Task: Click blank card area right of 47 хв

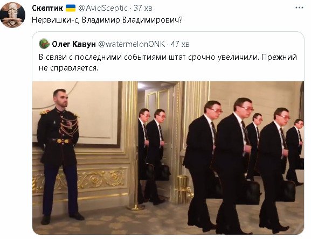Action: (x=246, y=44)
